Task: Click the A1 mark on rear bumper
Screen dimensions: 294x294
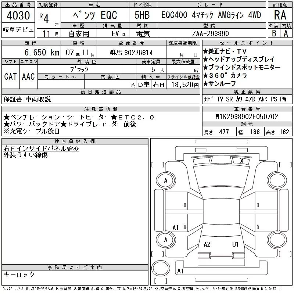Action: [x=180, y=271]
